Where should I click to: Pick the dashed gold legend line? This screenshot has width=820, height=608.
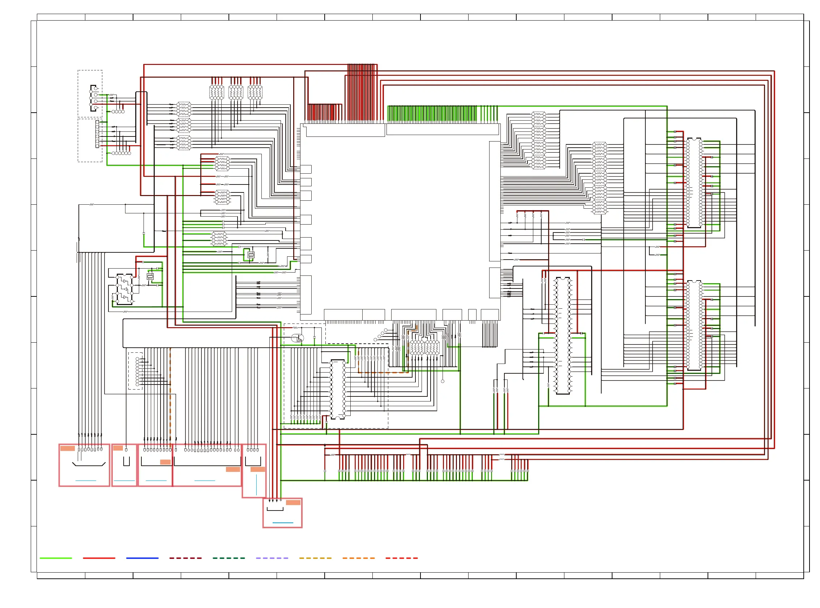tap(315, 558)
